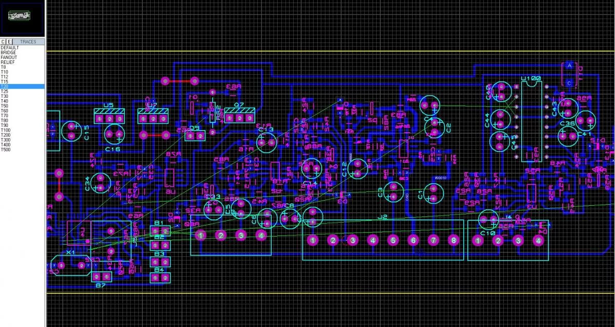Select trace width T500

coord(23,150)
